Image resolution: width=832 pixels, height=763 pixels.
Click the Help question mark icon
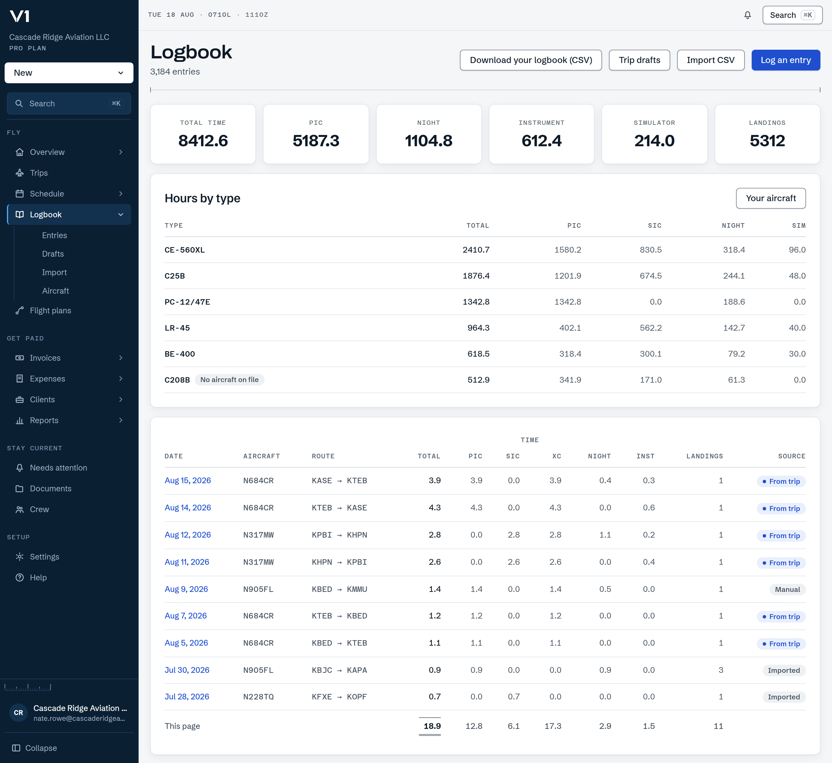click(19, 578)
